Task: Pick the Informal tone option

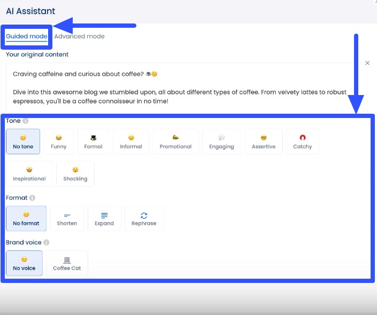Action: [131, 141]
